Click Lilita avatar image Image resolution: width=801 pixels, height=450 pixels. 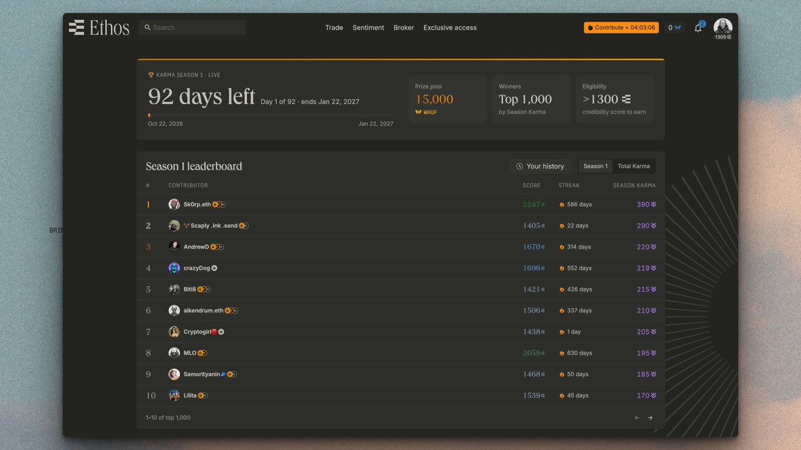[x=174, y=395]
